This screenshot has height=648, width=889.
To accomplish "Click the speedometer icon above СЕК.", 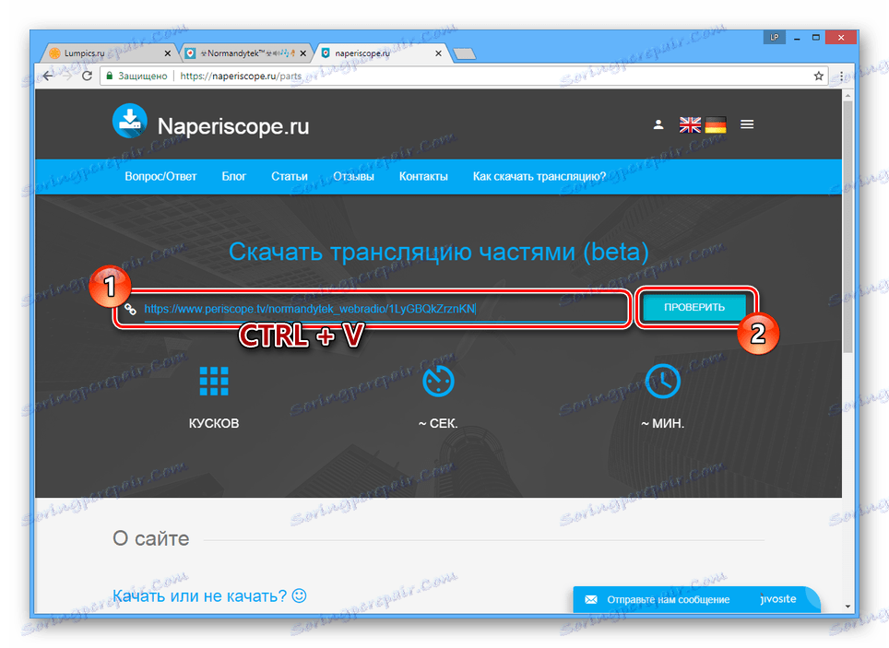I will point(438,380).
